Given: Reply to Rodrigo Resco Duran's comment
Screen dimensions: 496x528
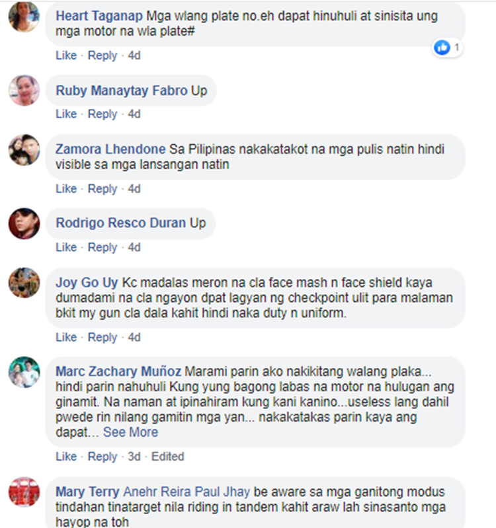Looking at the screenshot, I should coord(102,247).
